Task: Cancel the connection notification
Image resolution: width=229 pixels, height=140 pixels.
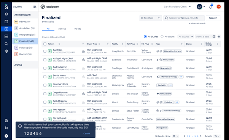Action: tap(87, 134)
